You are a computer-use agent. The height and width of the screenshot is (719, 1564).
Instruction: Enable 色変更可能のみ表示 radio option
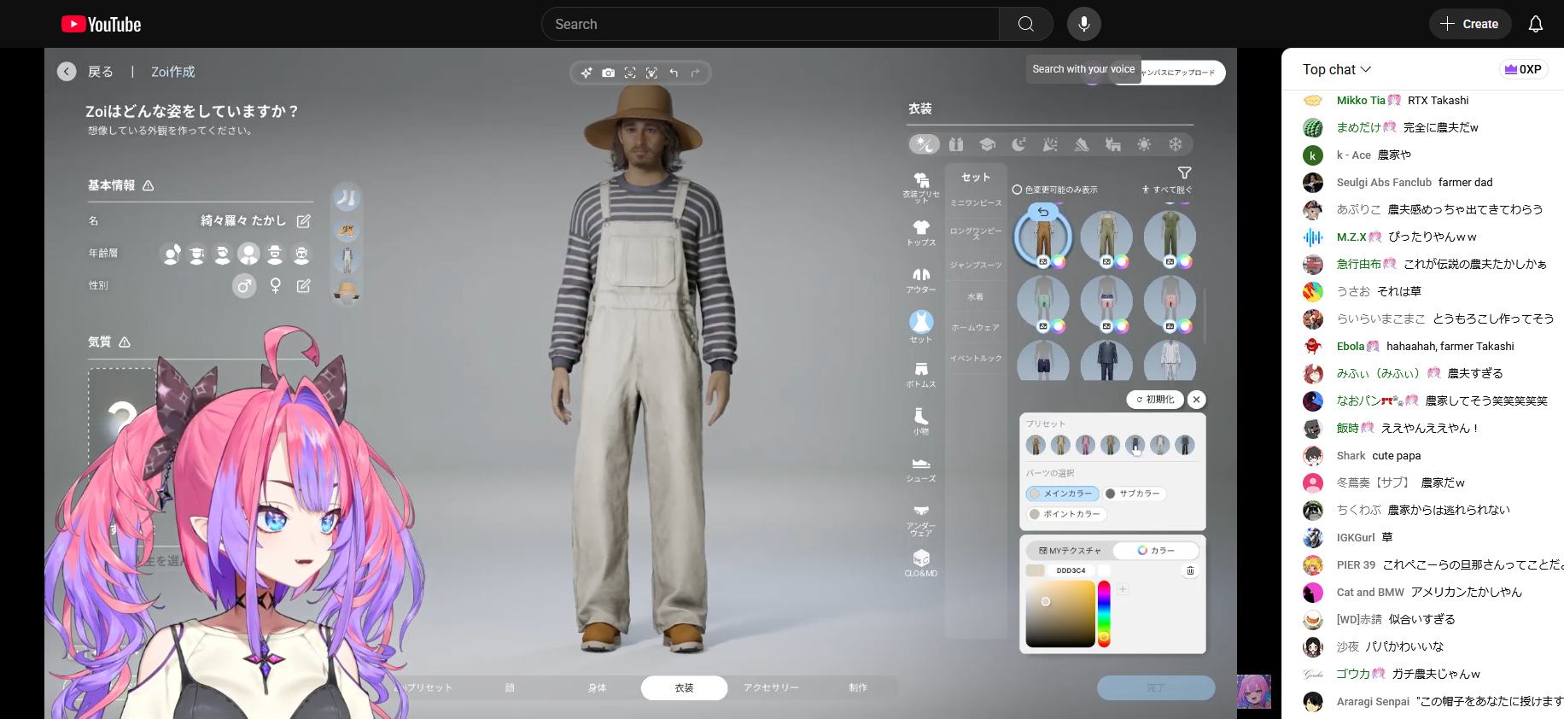(x=1018, y=190)
